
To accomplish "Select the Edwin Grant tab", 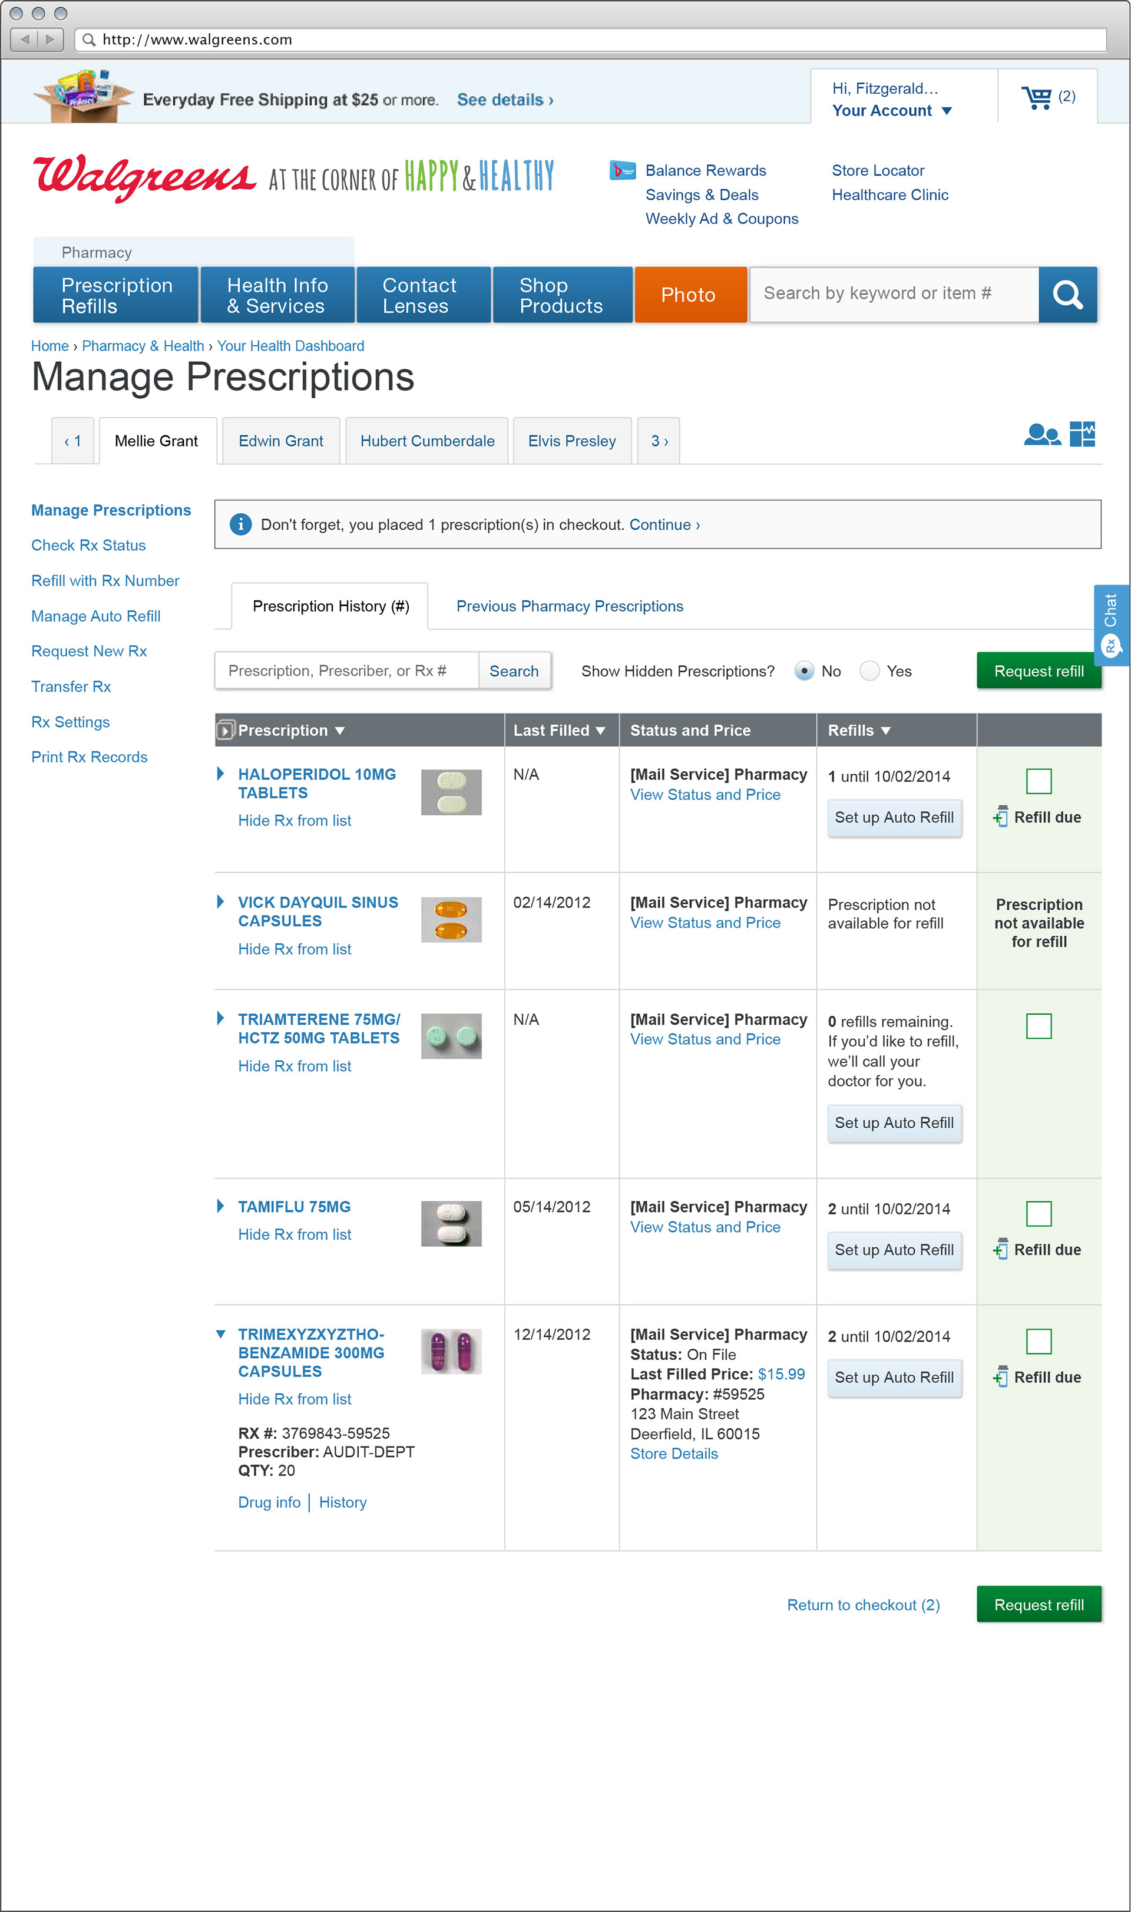I will pos(280,441).
